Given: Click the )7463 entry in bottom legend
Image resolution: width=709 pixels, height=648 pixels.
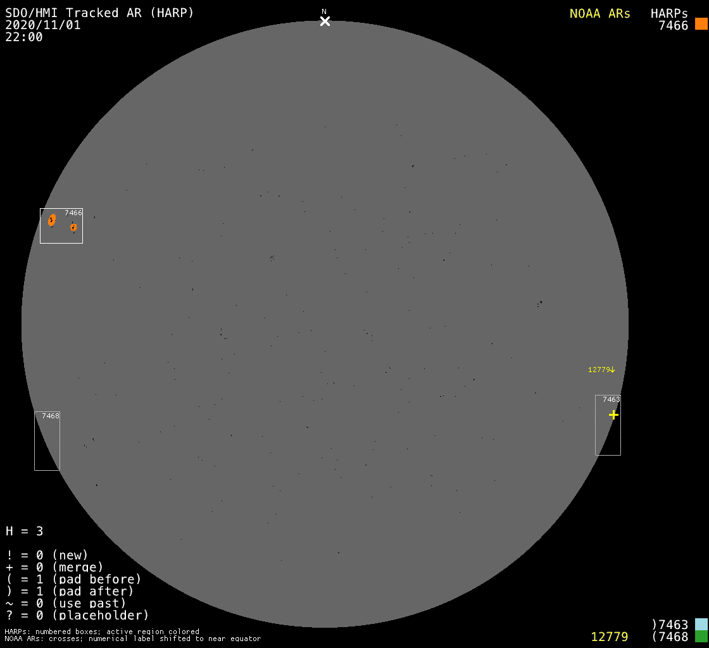Looking at the screenshot, I should [x=669, y=625].
